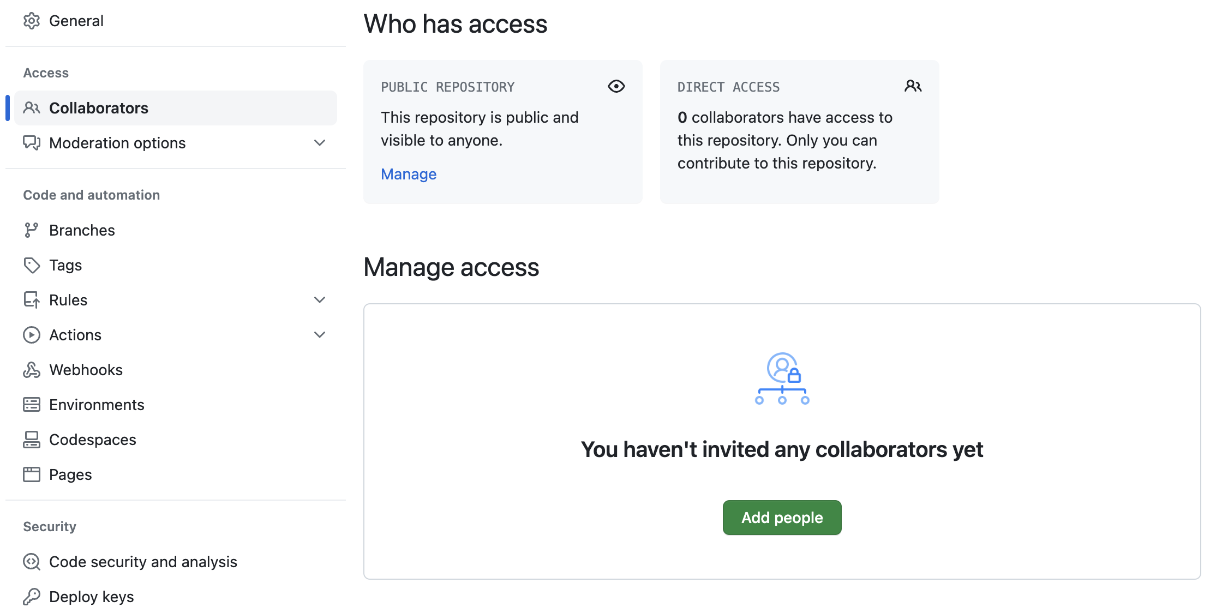The height and width of the screenshot is (613, 1210).
Task: Click the eye icon on Public Repository card
Action: (x=616, y=86)
